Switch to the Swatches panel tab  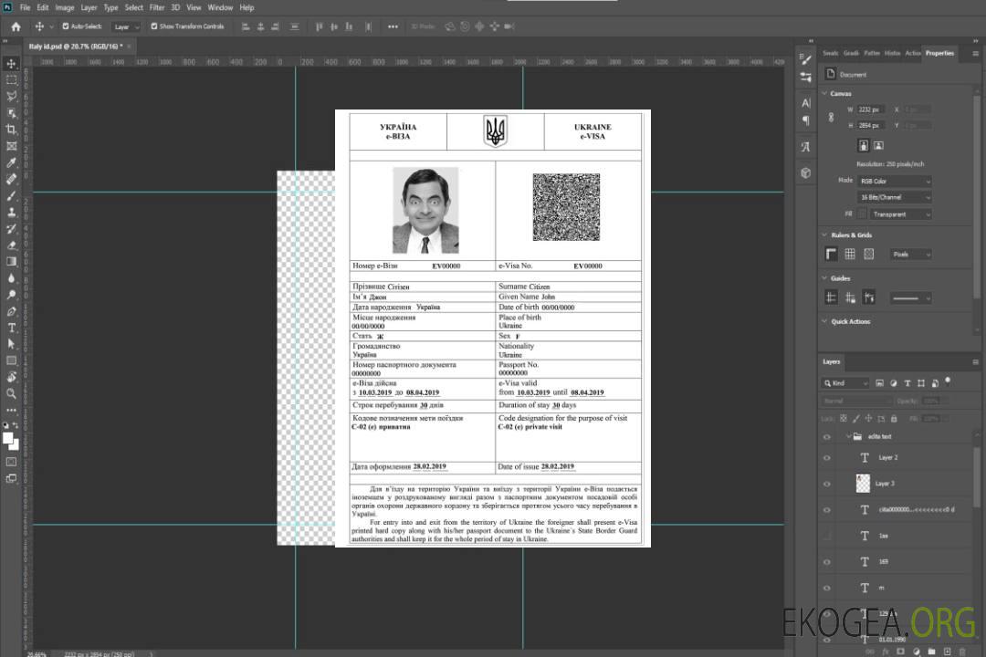click(x=831, y=54)
